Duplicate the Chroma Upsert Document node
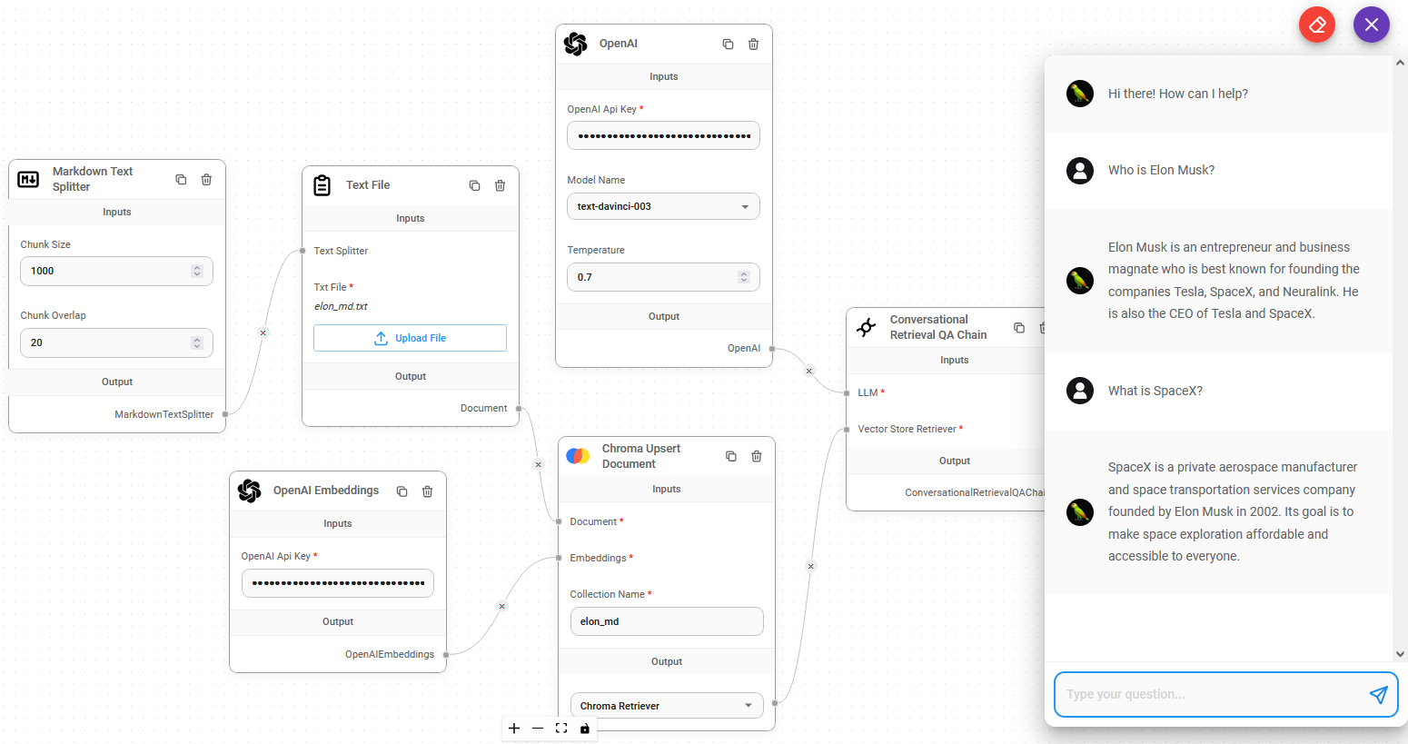Image resolution: width=1408 pixels, height=744 pixels. [731, 456]
